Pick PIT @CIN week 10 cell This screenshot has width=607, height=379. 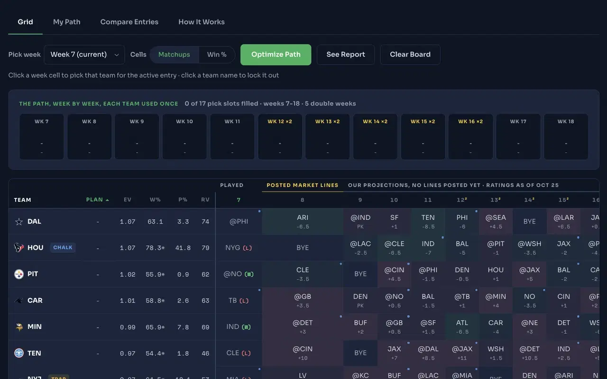(394, 274)
